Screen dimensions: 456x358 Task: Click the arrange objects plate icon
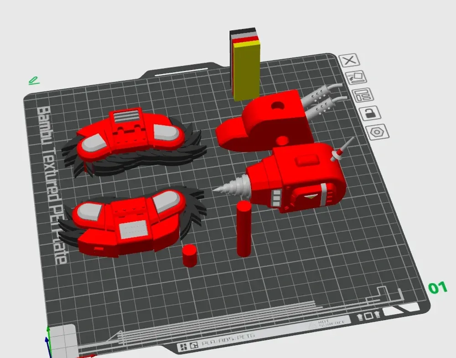pos(363,95)
